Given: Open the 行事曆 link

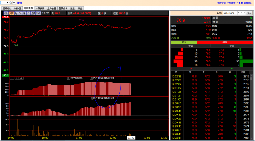Looking at the screenshot, I should (x=239, y=3).
